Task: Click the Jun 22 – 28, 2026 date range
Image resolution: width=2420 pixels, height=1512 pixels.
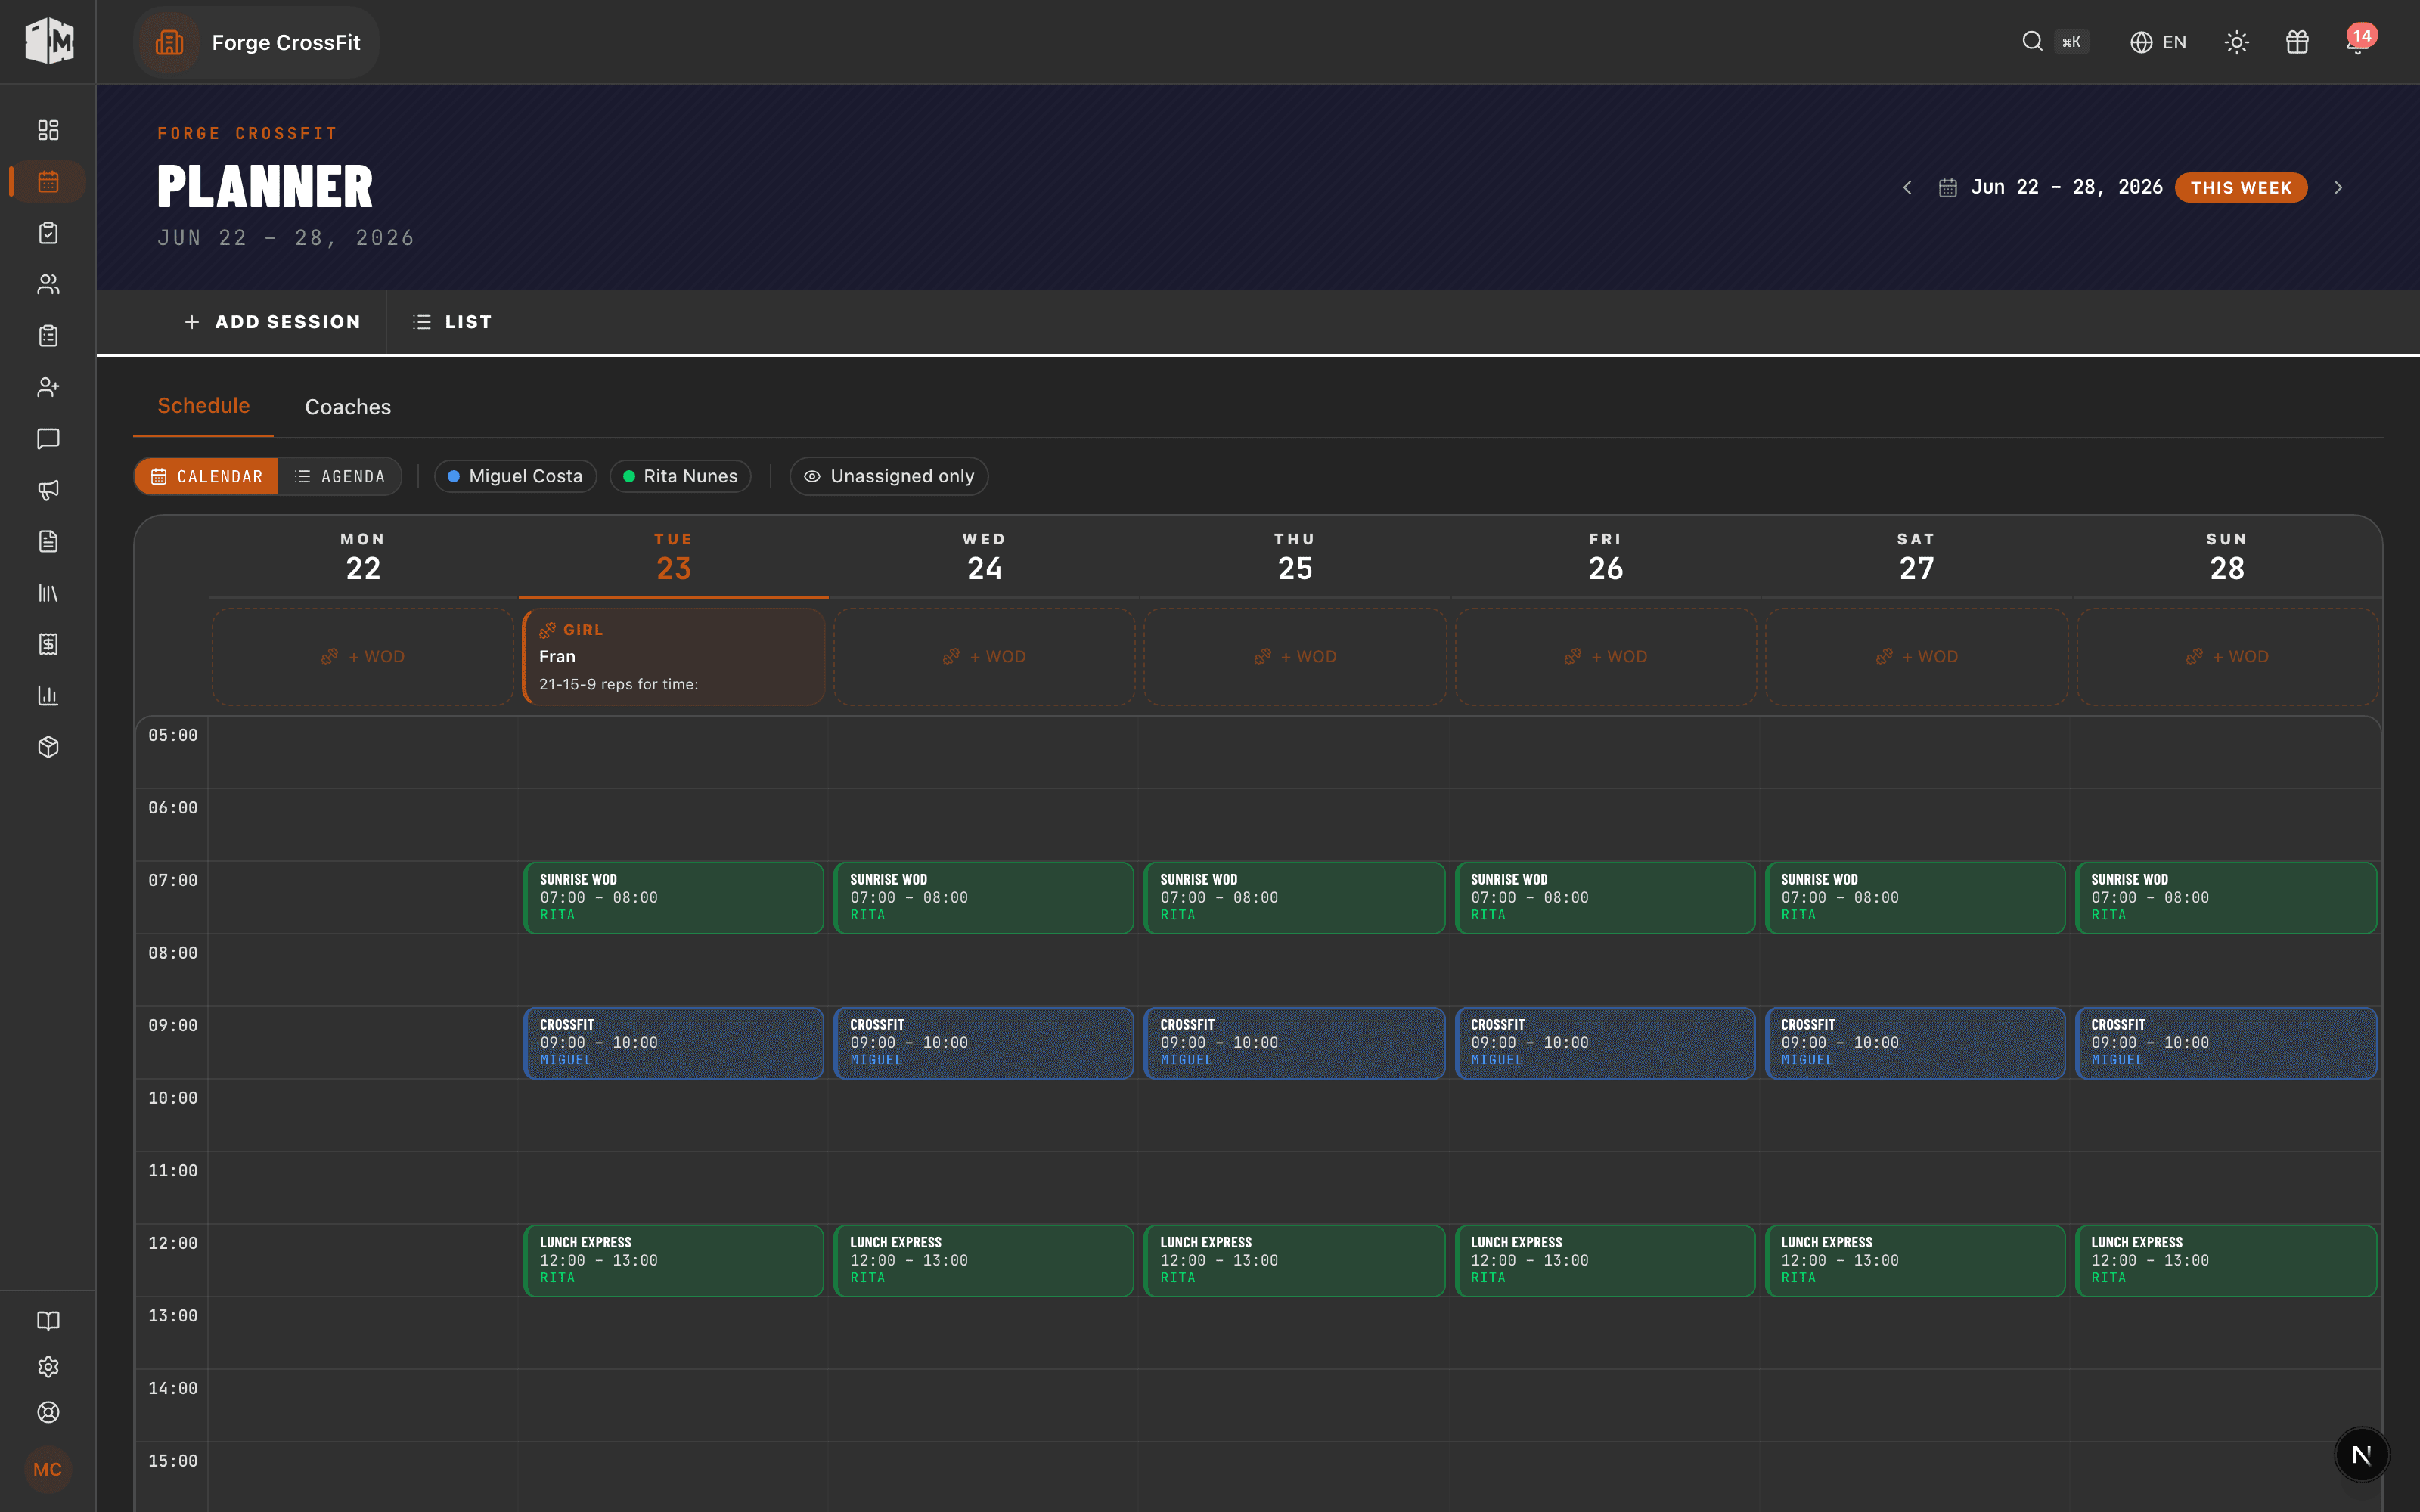Action: pos(2066,187)
